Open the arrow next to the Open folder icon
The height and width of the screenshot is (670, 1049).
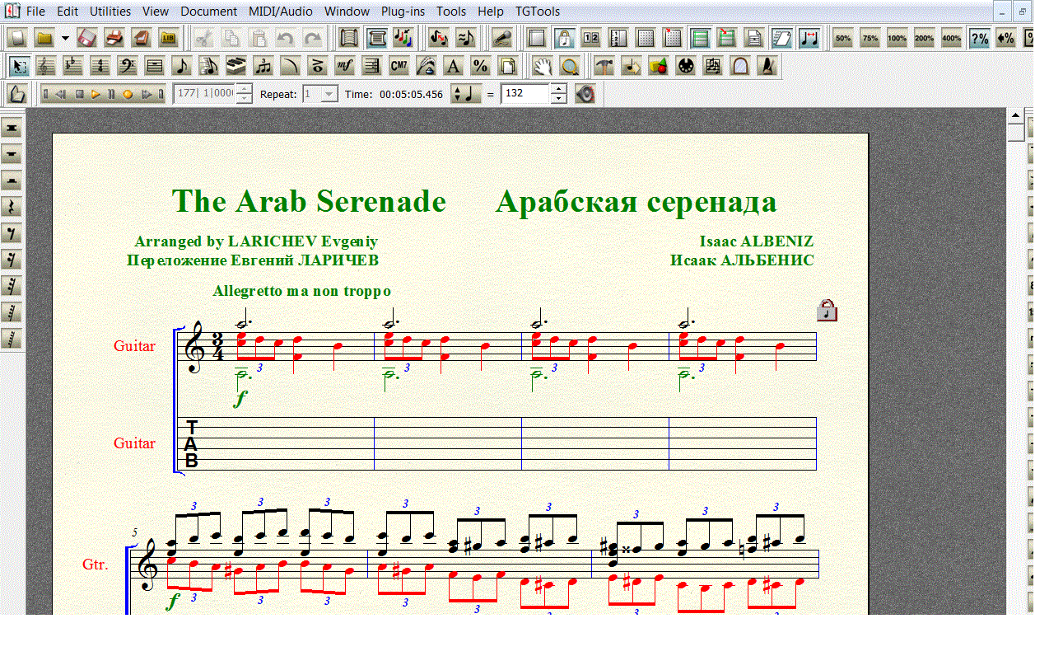pos(64,38)
